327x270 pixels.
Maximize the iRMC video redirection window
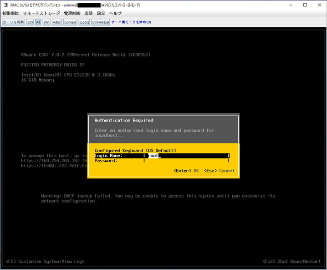click(x=305, y=5)
